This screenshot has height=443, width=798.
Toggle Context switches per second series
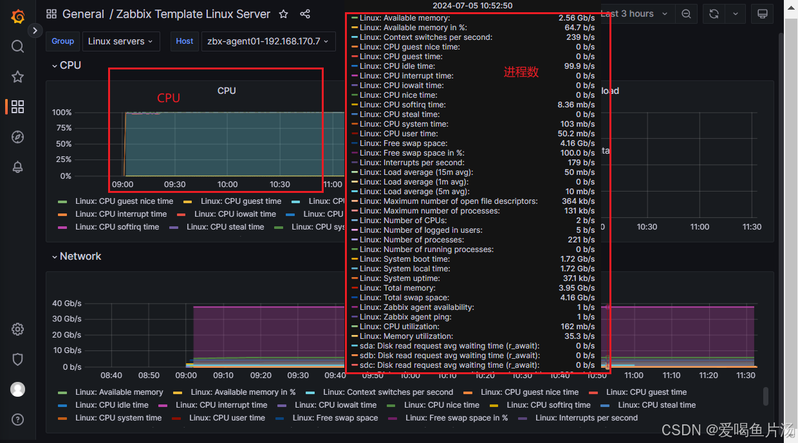point(388,392)
